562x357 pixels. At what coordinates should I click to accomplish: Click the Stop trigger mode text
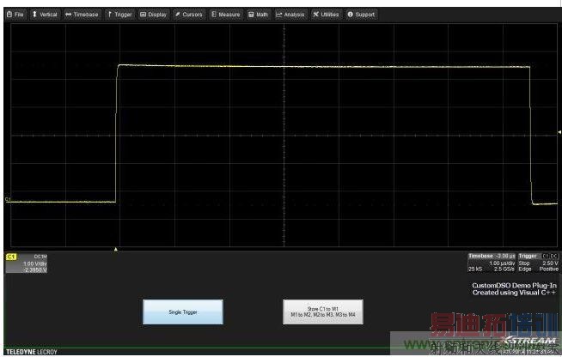click(524, 263)
